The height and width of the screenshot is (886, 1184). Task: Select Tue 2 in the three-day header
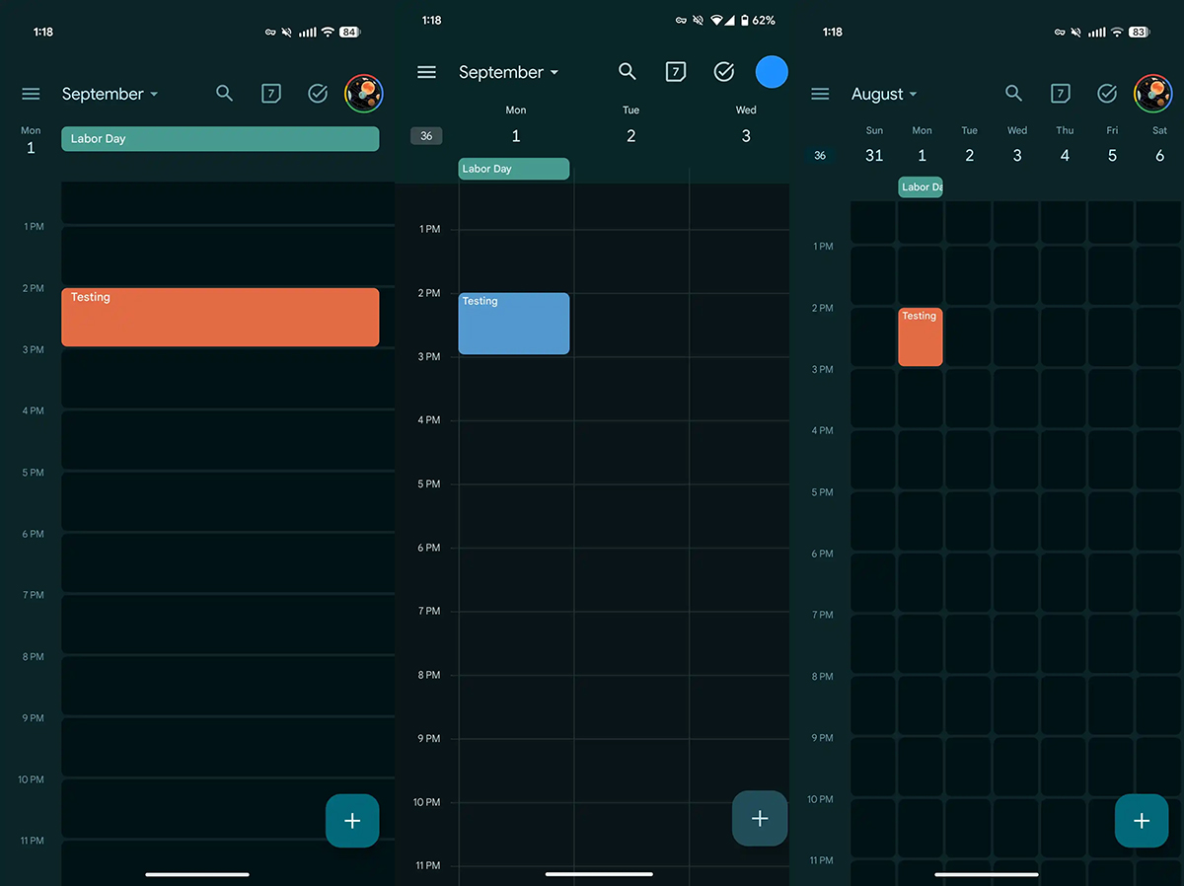(x=631, y=125)
